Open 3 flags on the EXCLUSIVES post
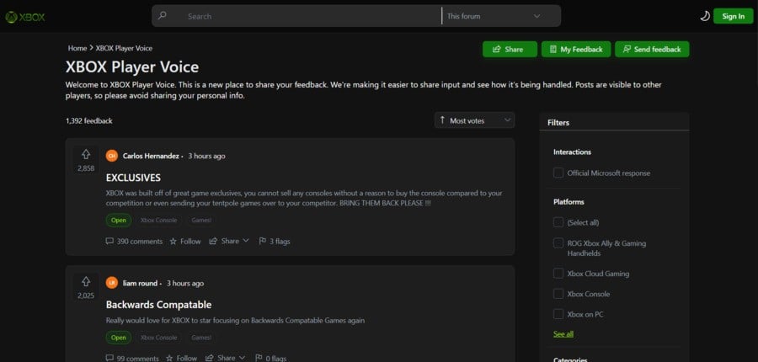 coord(274,241)
